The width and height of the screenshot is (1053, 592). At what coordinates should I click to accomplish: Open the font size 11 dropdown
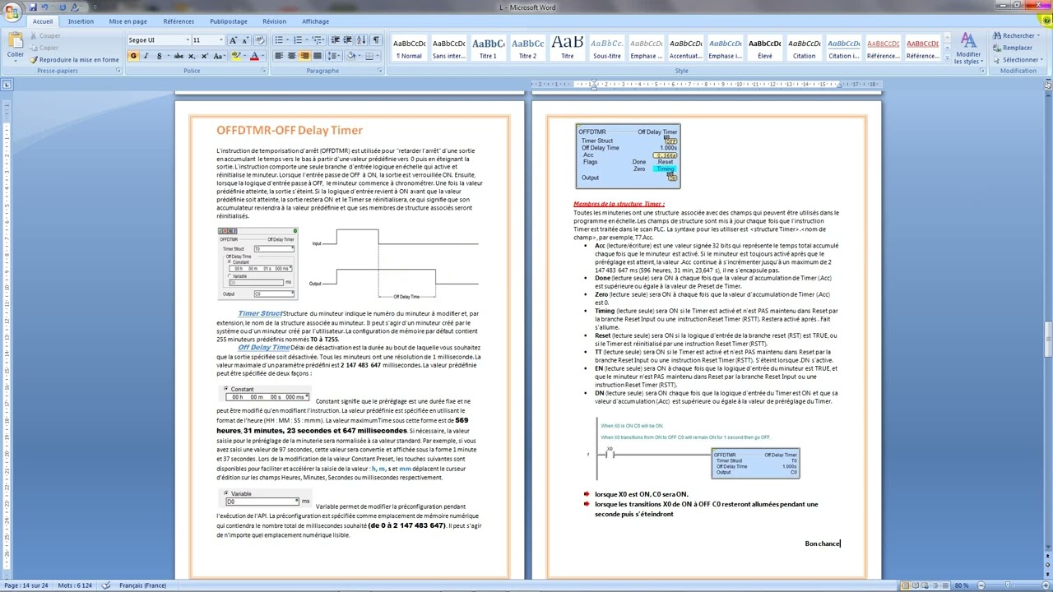[220, 40]
